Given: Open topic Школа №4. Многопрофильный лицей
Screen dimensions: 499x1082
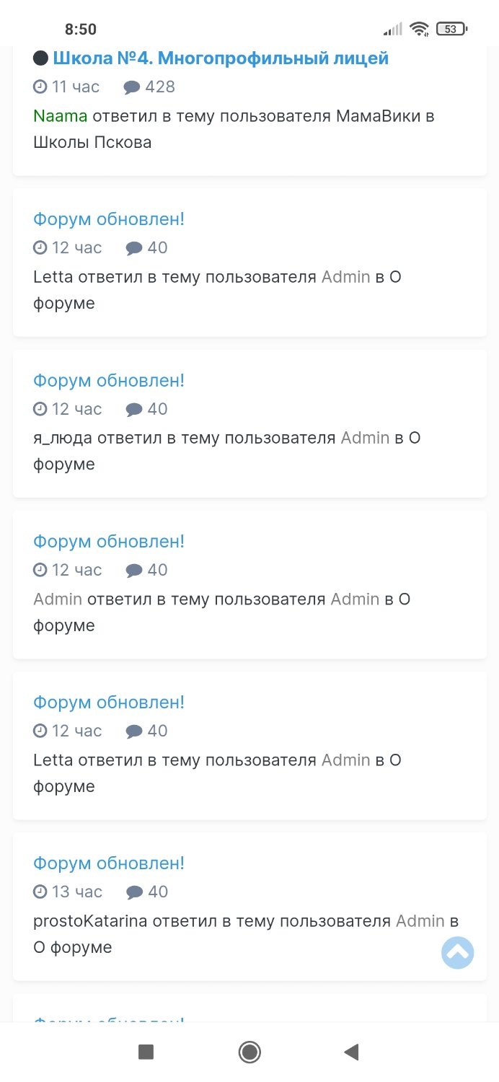Looking at the screenshot, I should pyautogui.click(x=221, y=58).
